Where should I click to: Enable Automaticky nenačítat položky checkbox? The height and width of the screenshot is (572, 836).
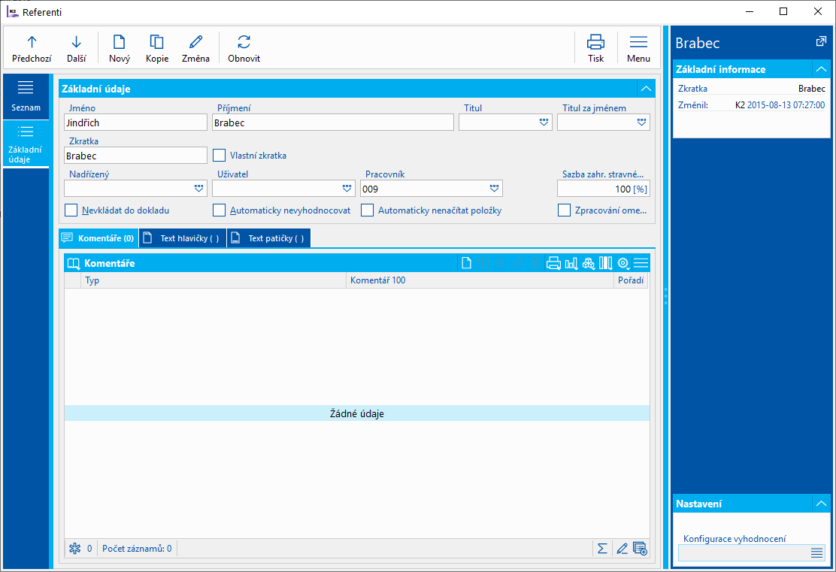367,210
